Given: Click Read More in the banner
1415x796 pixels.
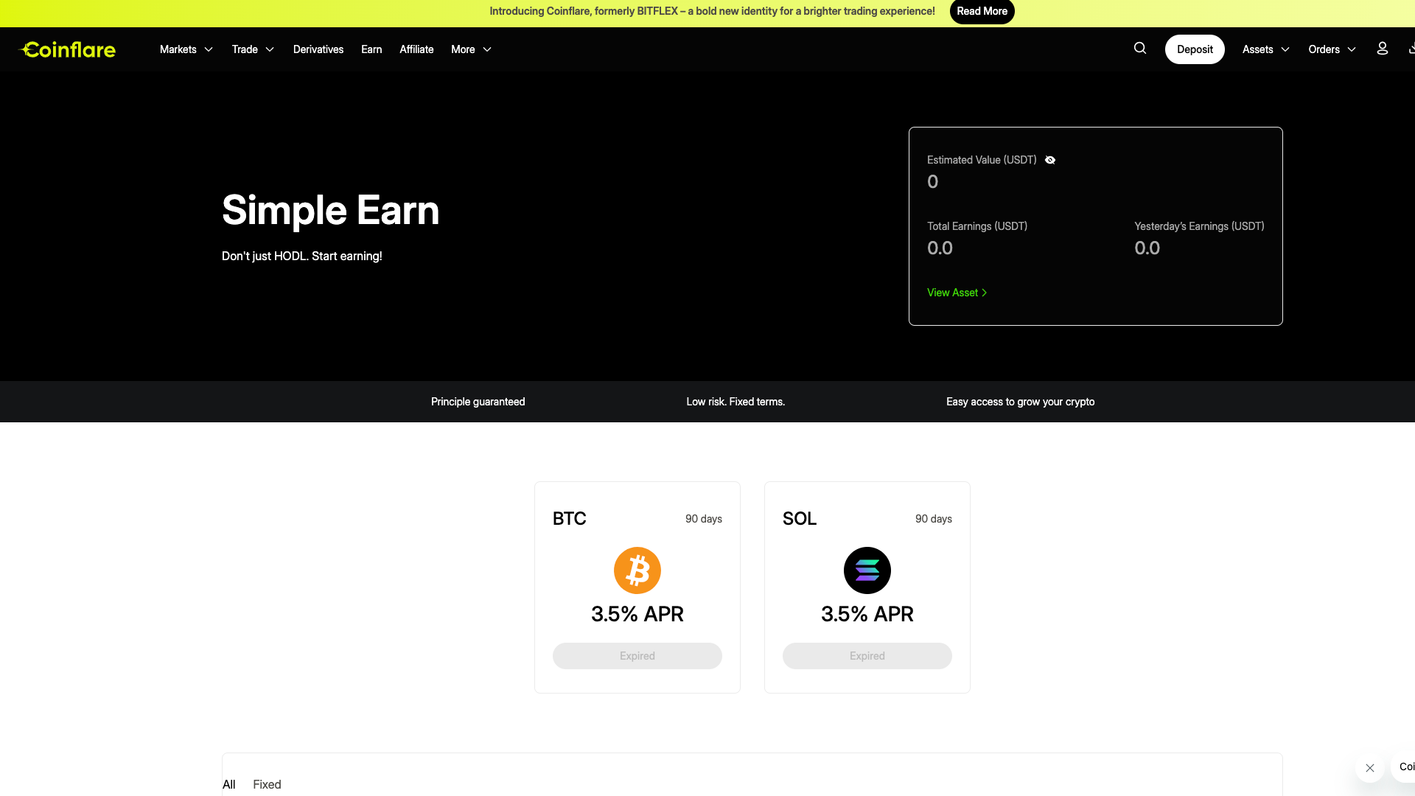Looking at the screenshot, I should 982,11.
